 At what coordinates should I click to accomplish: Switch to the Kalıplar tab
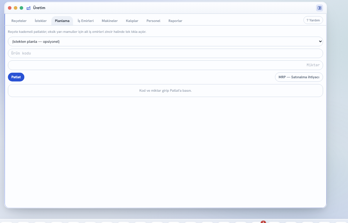pyautogui.click(x=132, y=21)
